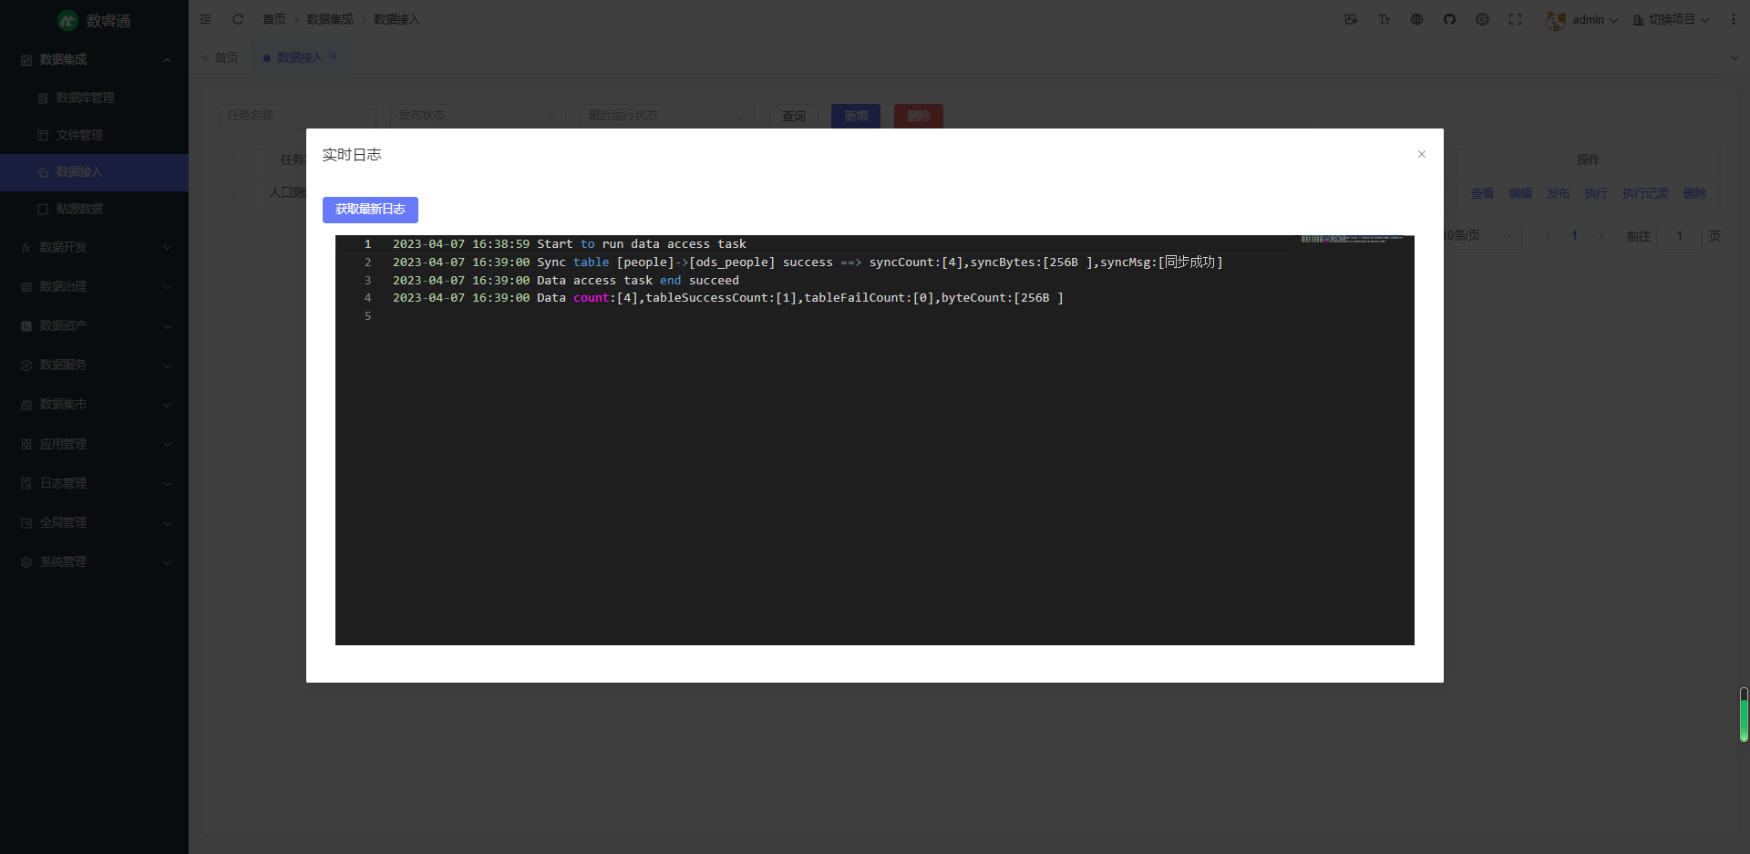Viewport: 1750px width, 854px height.
Task: Expand 系统管理 sidebar menu
Action: click(x=95, y=561)
